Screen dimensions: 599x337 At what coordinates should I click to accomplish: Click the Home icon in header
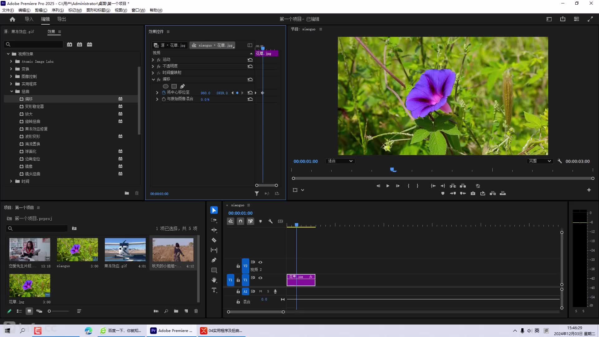[x=12, y=19]
